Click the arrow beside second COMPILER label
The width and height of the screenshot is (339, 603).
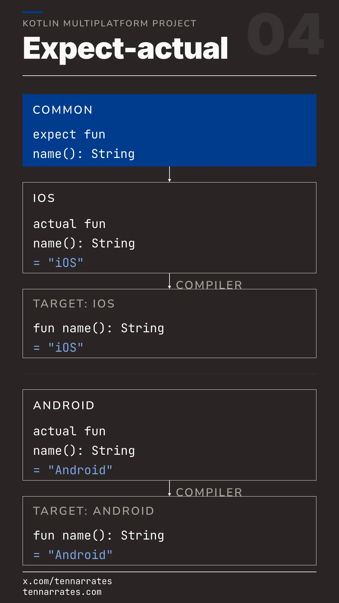169,488
